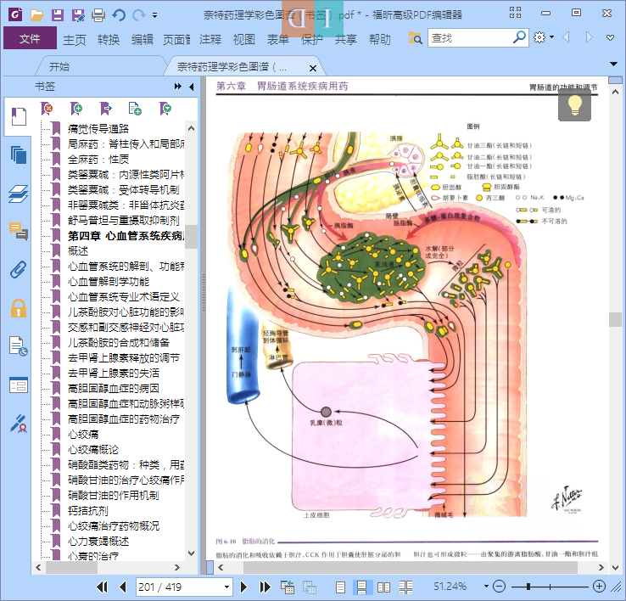Click the zoom slider handle

(x=528, y=587)
